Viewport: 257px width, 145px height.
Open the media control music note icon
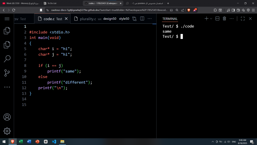[x=228, y=10]
